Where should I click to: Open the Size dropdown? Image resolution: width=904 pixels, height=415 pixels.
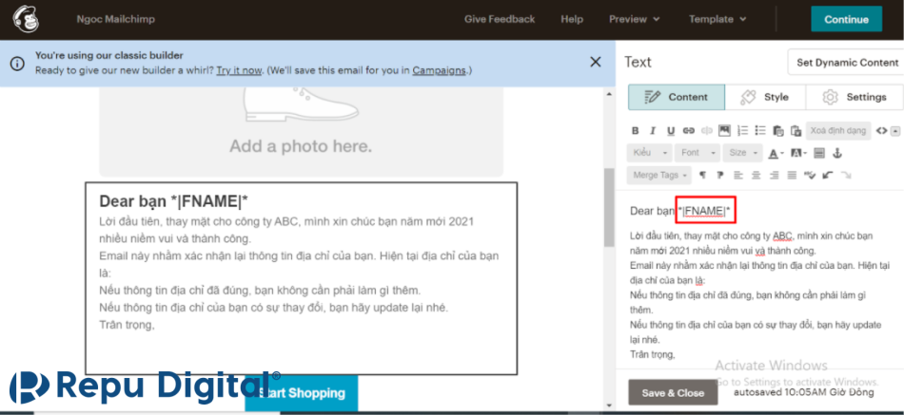[x=743, y=153]
